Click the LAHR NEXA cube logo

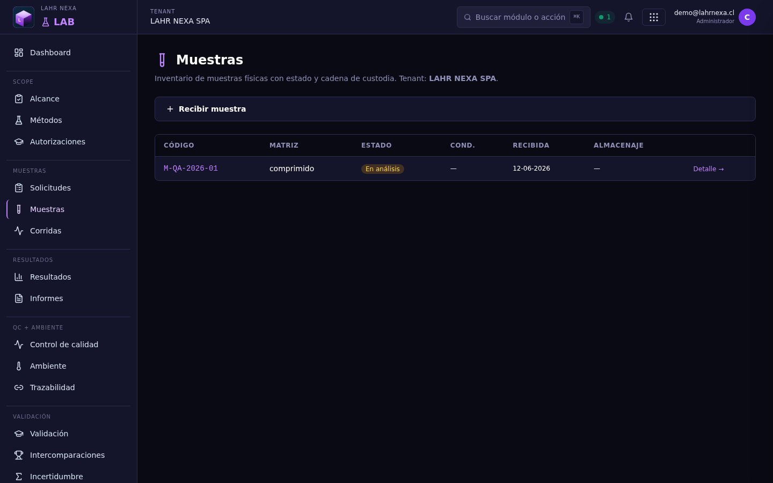coord(24,17)
